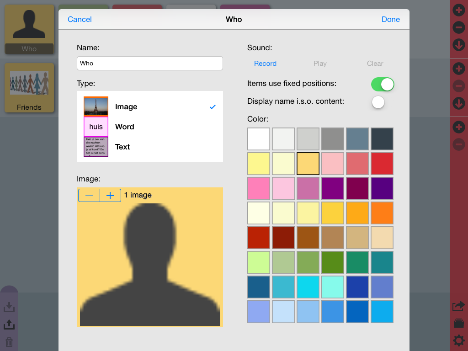Select the Word type option
Screen dimensions: 468x351
pyautogui.click(x=150, y=127)
